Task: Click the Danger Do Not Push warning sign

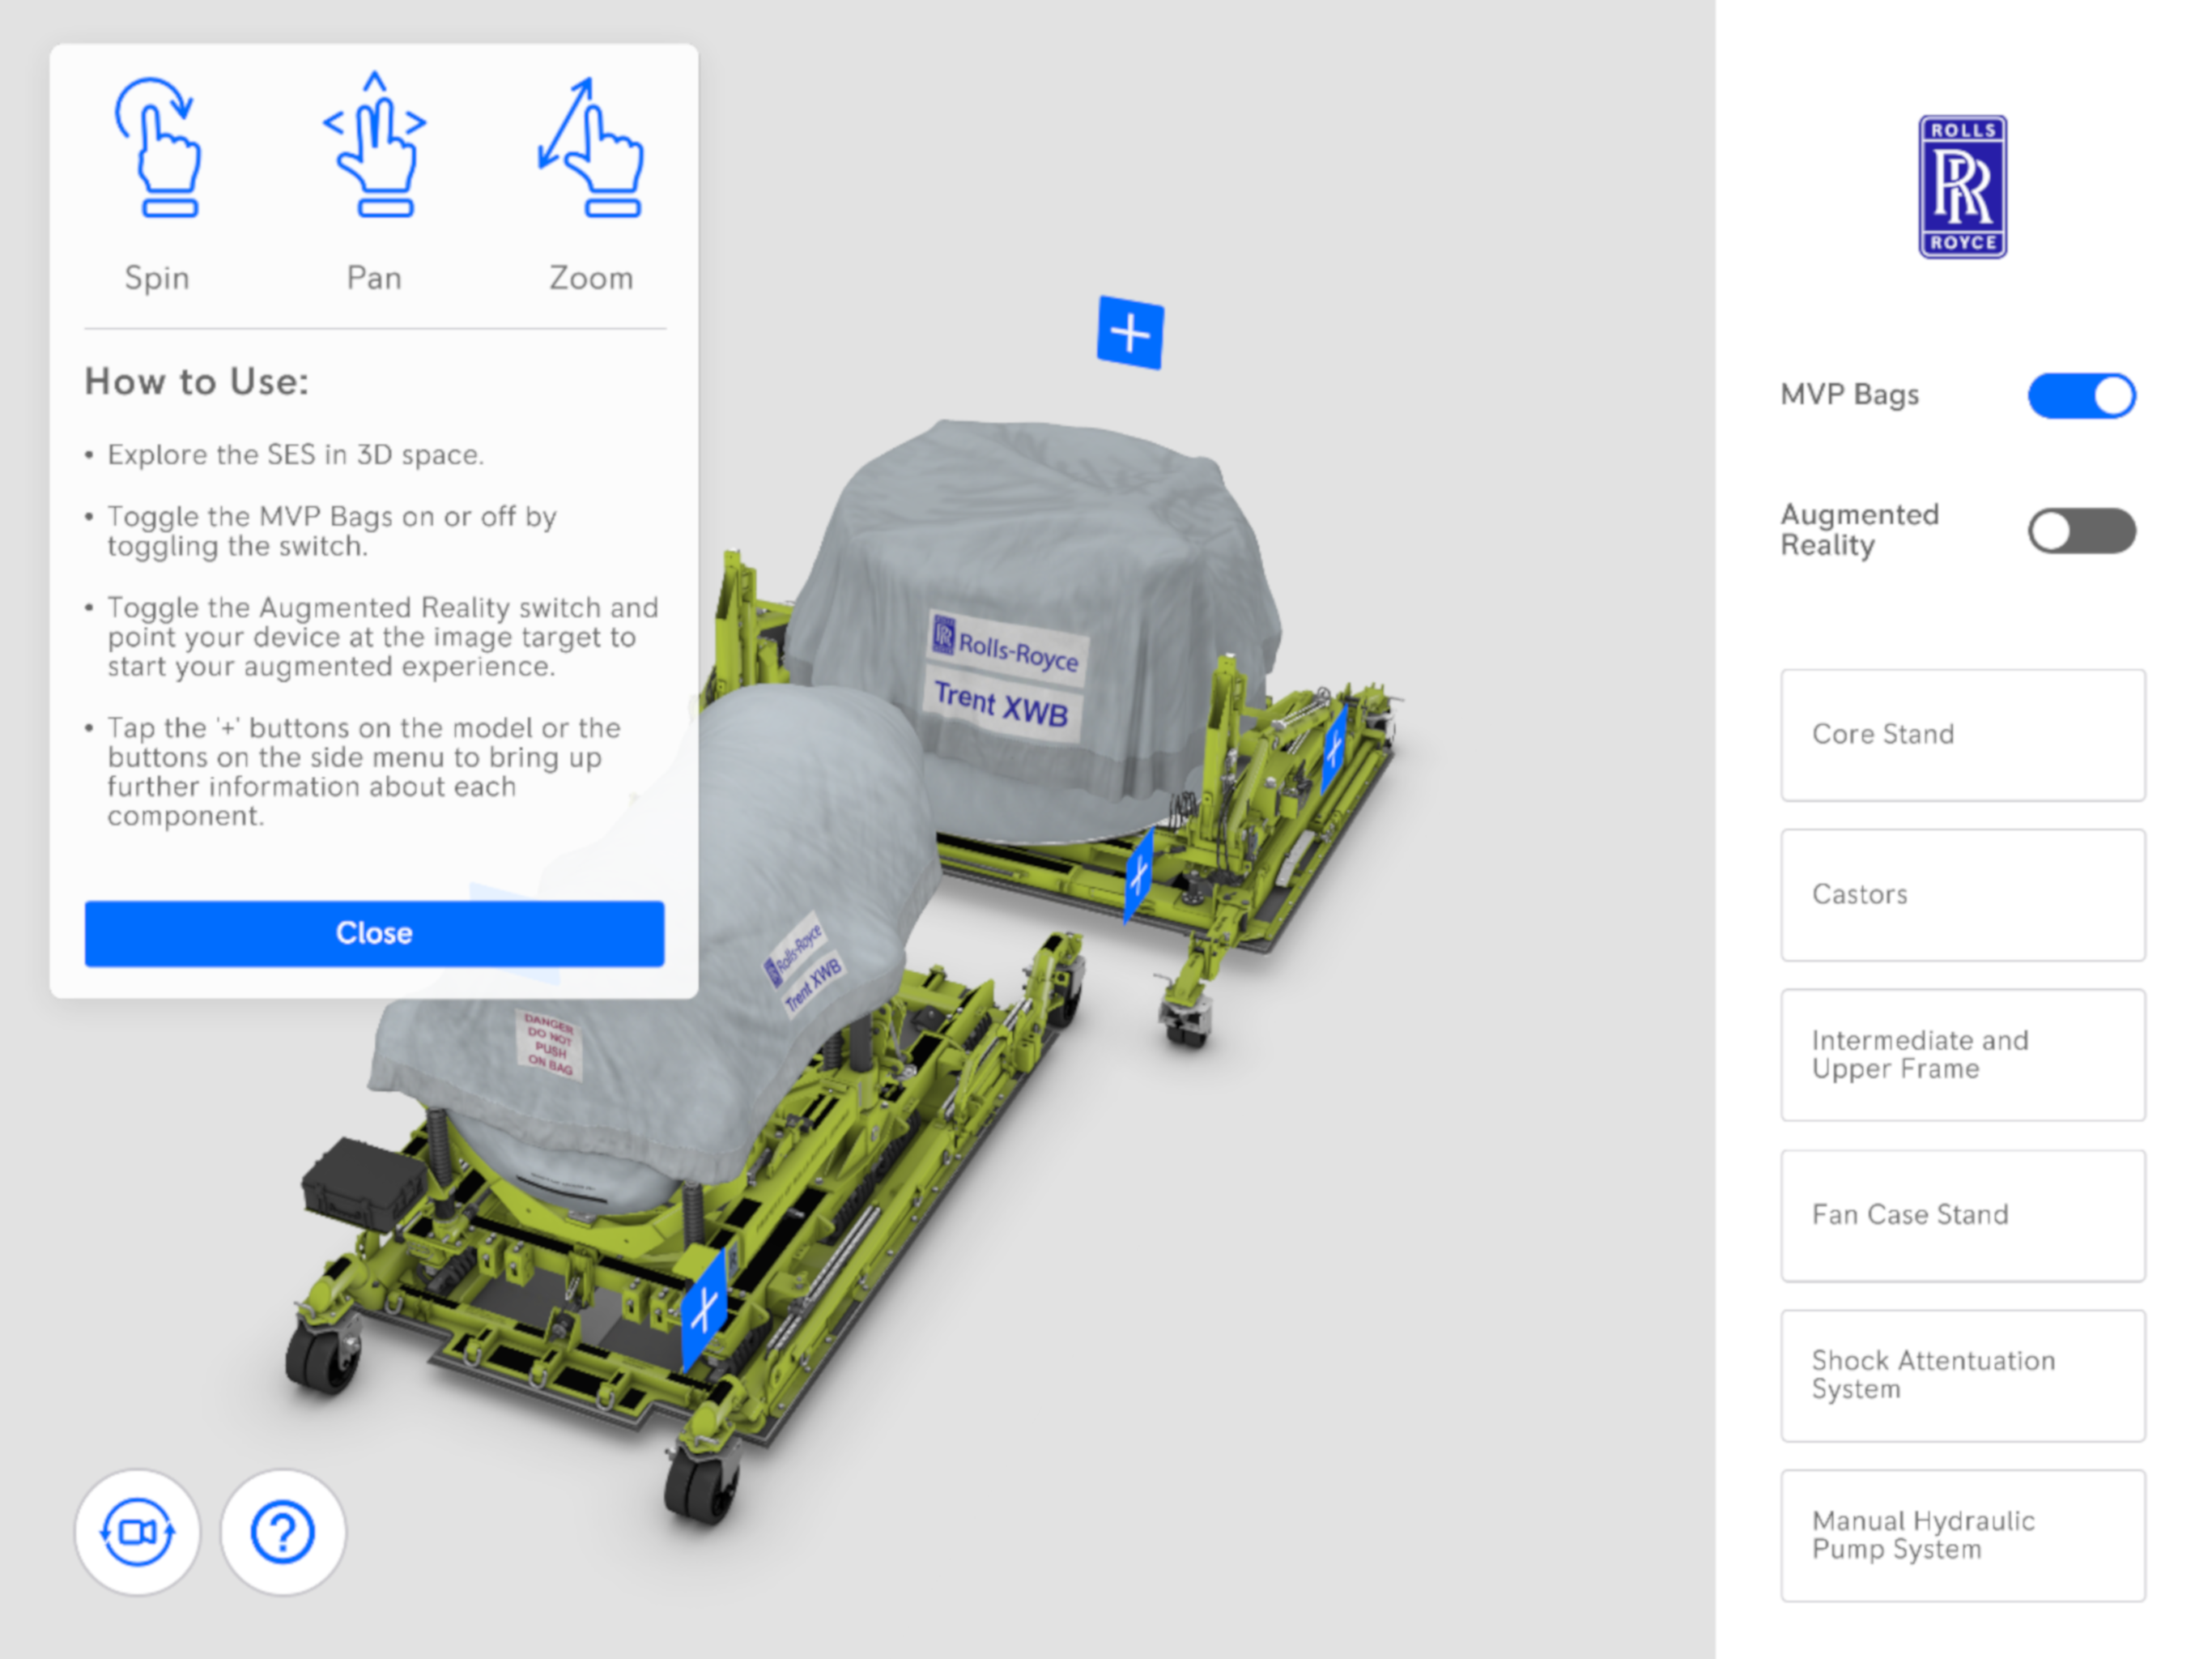Action: [x=549, y=1043]
